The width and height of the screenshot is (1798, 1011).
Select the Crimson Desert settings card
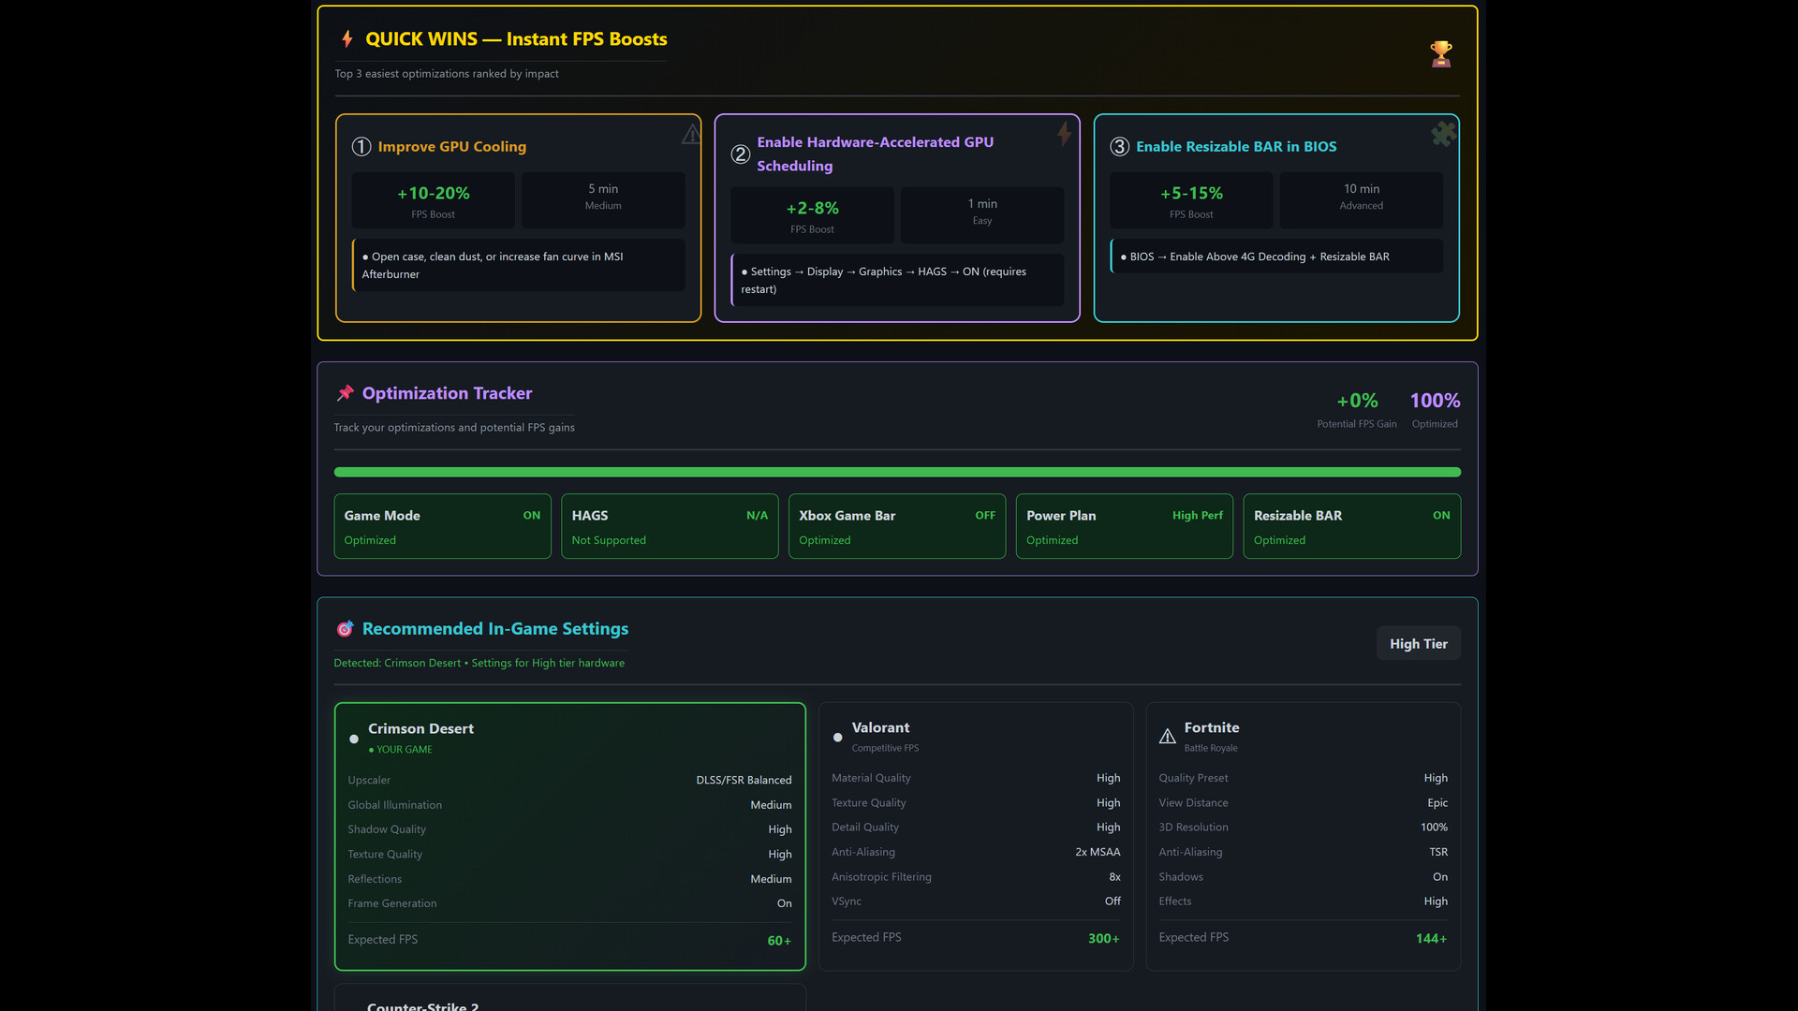pyautogui.click(x=569, y=837)
